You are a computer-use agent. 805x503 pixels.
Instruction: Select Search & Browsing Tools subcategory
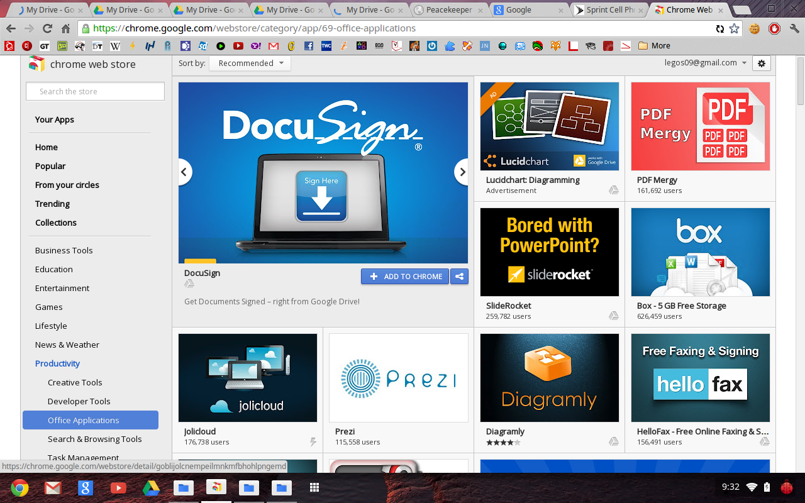click(95, 439)
